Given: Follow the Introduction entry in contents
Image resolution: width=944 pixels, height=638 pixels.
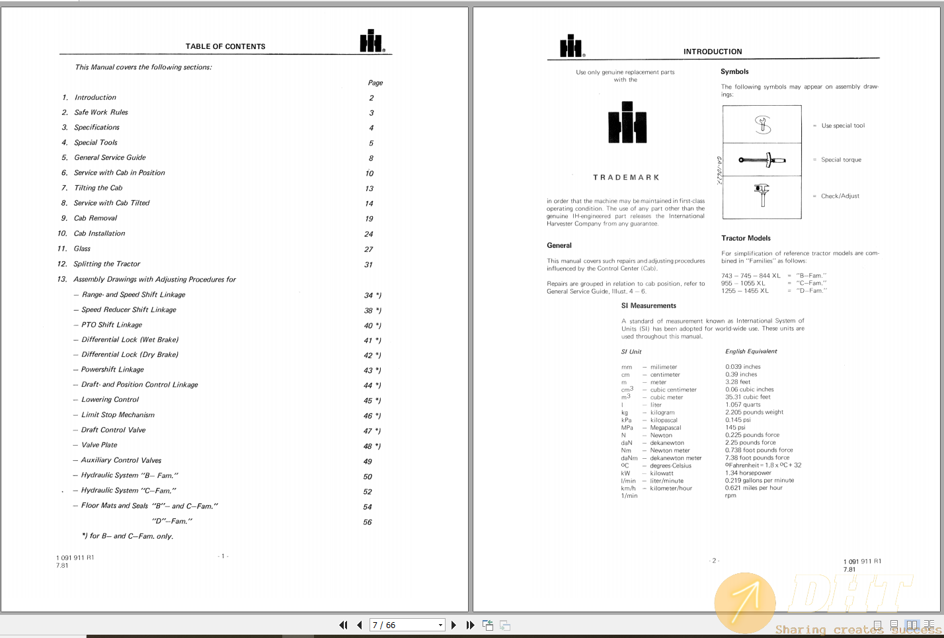Looking at the screenshot, I should tap(95, 97).
